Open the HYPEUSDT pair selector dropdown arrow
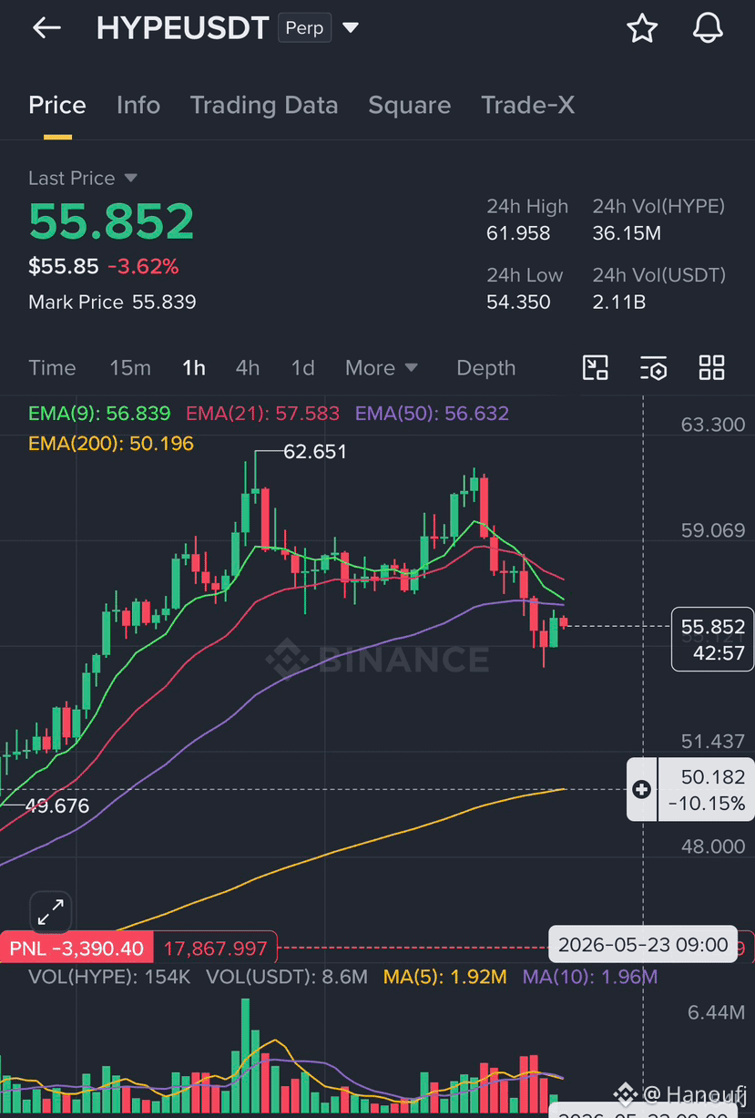Viewport: 755px width, 1118px height. (350, 28)
